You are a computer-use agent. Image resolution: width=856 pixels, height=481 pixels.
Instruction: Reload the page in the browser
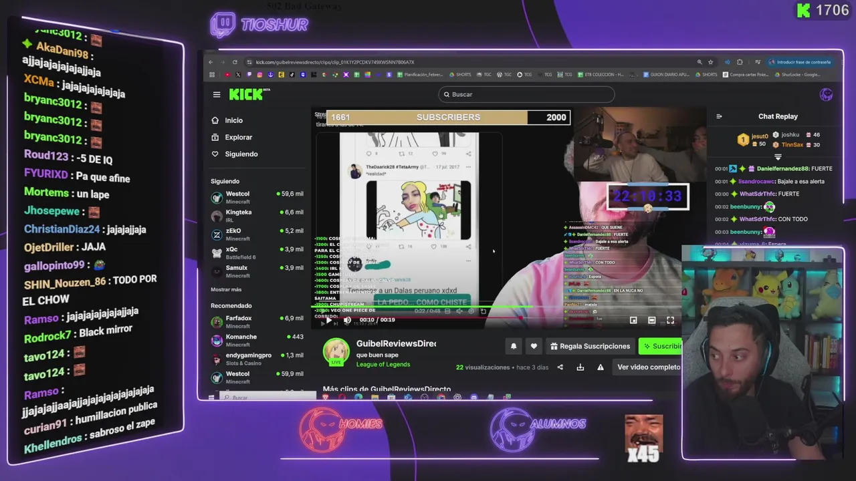(235, 62)
